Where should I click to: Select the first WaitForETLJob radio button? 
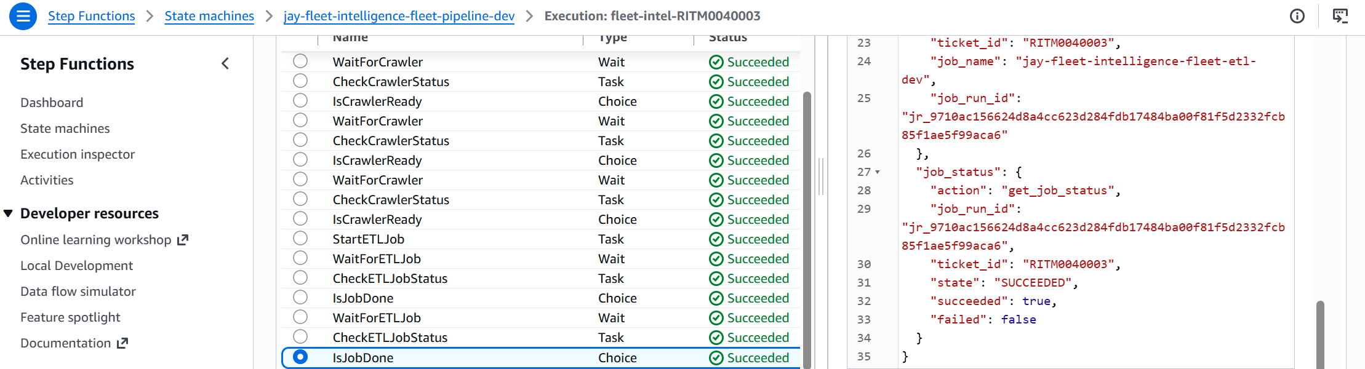(x=300, y=258)
